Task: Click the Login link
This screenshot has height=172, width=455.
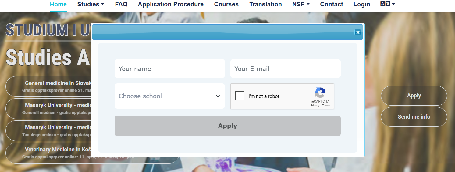Action: point(362,4)
